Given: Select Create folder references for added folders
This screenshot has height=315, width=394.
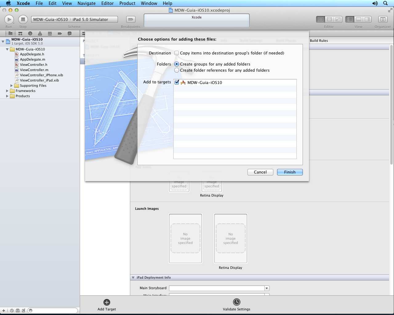Looking at the screenshot, I should pos(177,70).
